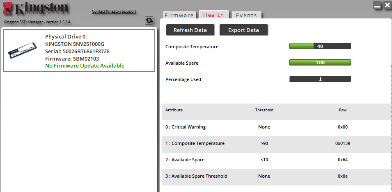The height and width of the screenshot is (192, 392).
Task: Click the 'Percentage Used' gauge label
Action: coord(183,79)
